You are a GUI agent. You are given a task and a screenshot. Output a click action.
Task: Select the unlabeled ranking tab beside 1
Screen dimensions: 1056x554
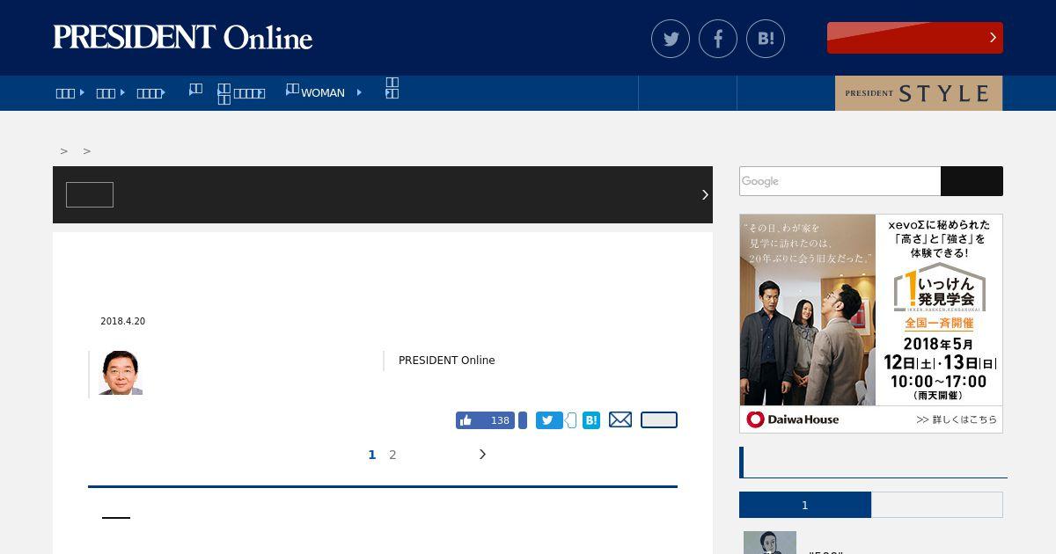coord(937,505)
